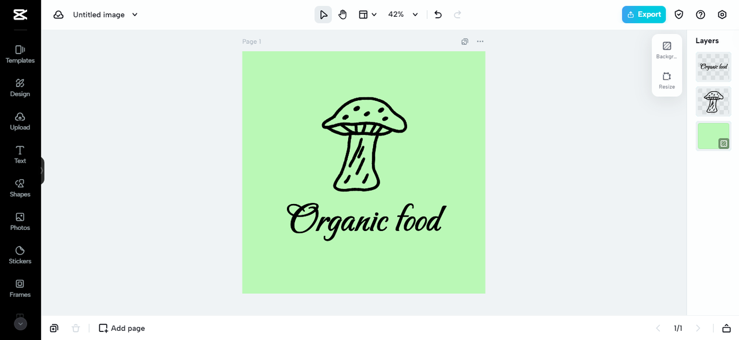
Task: Go to the next page arrow
Action: coord(698,328)
